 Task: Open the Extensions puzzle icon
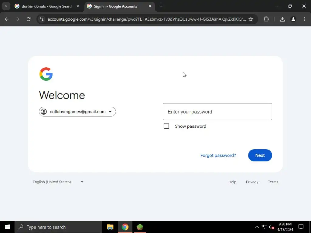pyautogui.click(x=266, y=19)
